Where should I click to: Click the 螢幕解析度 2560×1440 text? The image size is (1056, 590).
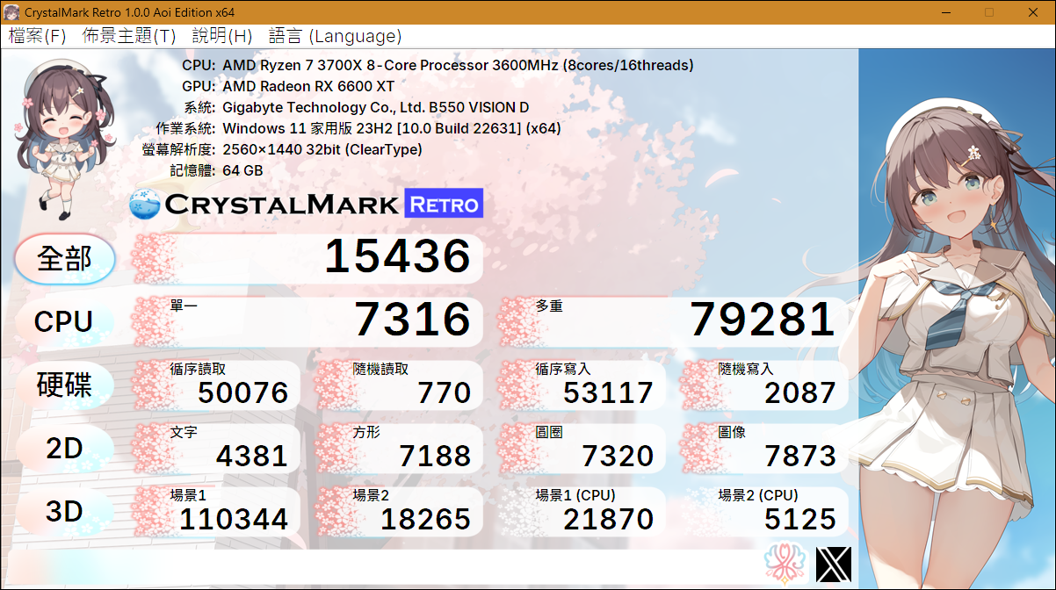tap(322, 149)
